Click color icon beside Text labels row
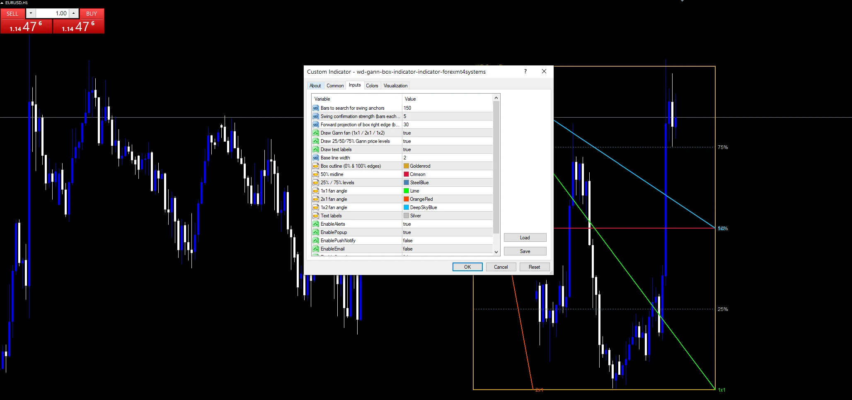 point(315,216)
